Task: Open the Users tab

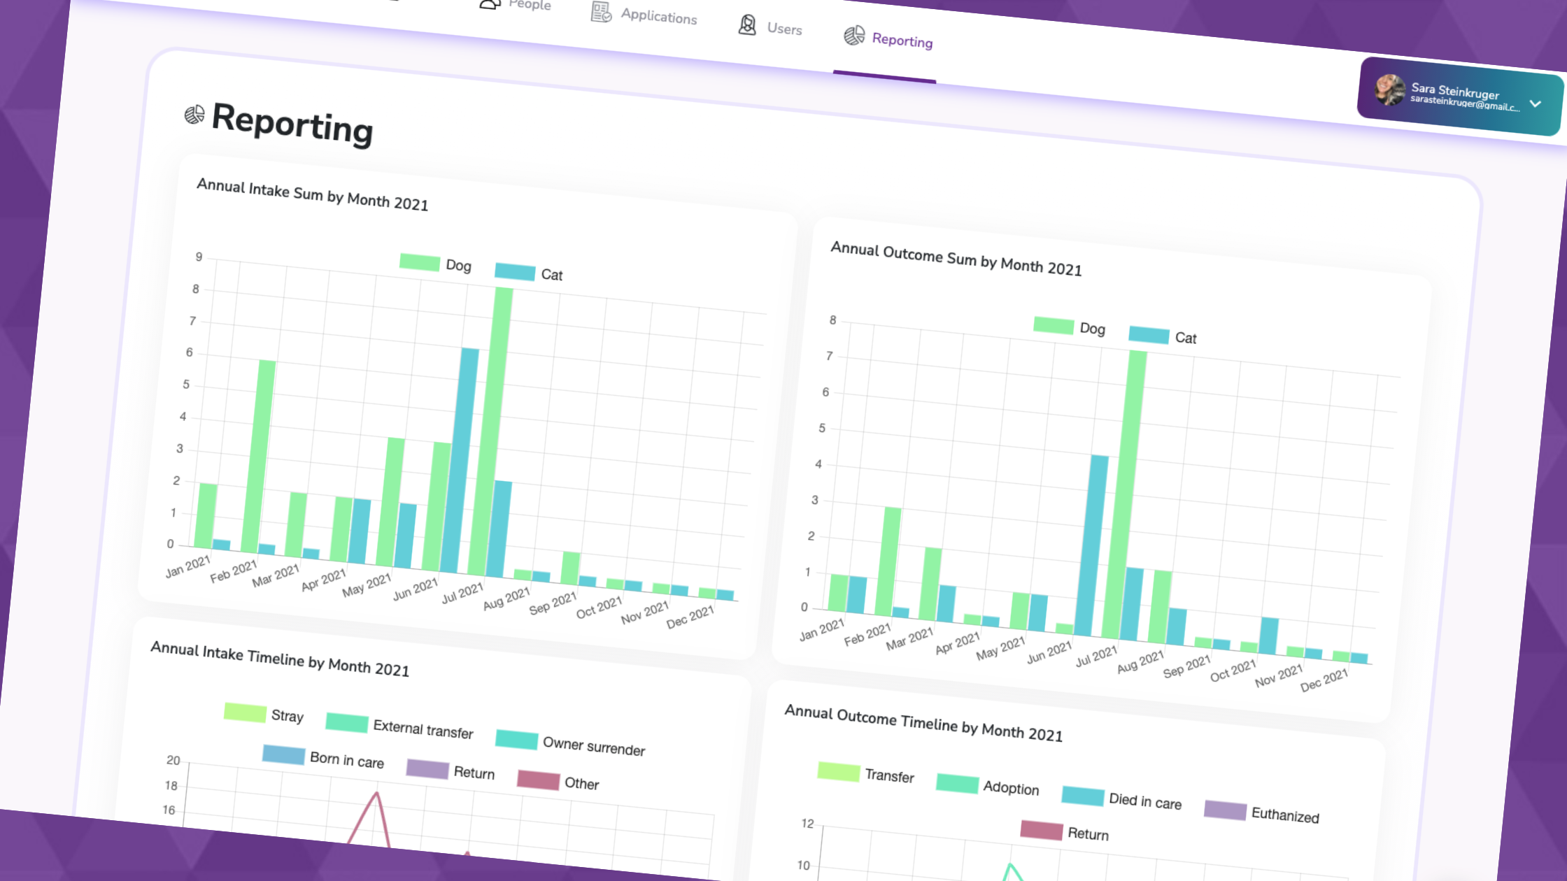Action: [x=770, y=27]
